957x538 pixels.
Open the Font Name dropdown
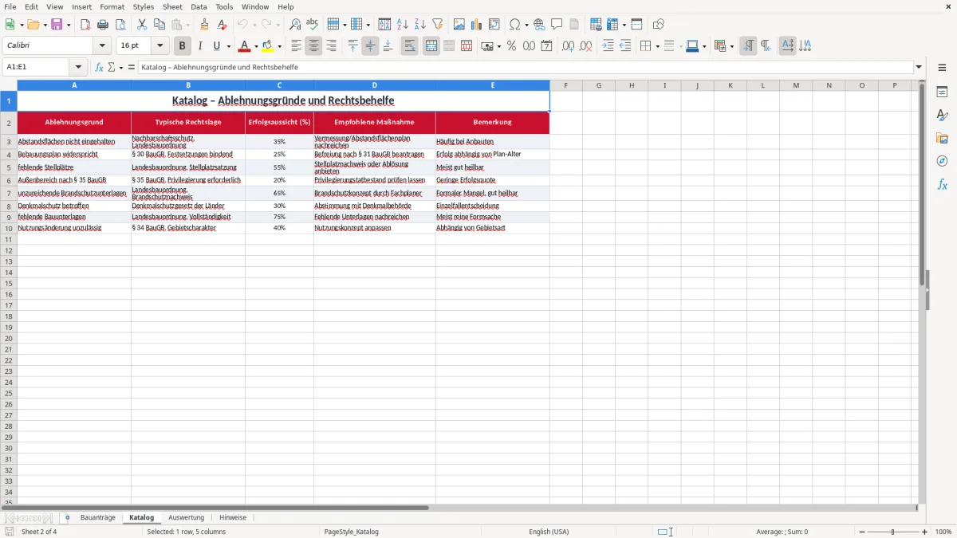pos(103,46)
